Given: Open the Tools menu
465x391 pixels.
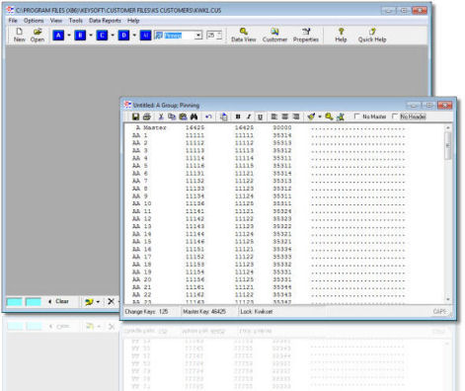Looking at the screenshot, I should pos(75,21).
